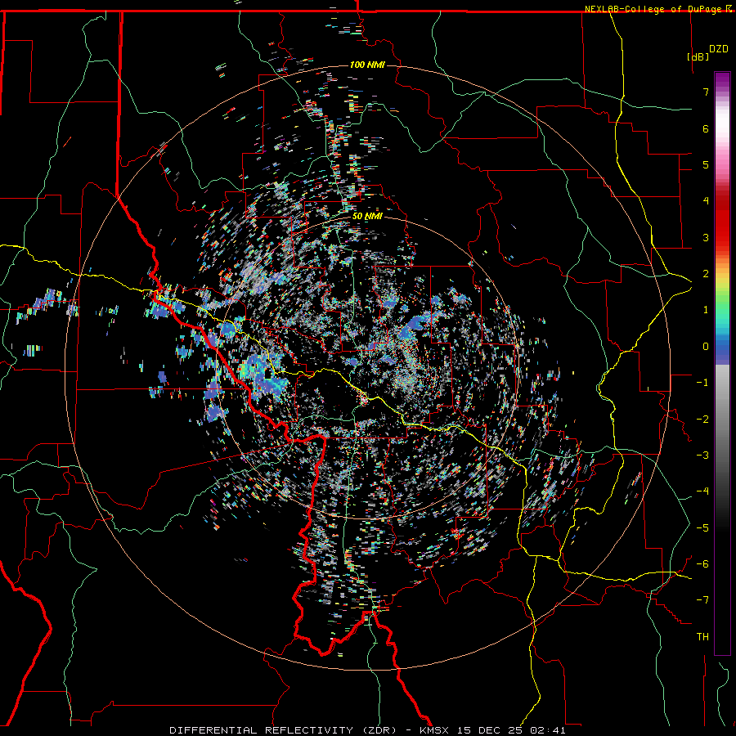Click the -5 value on the color scale

702,528
